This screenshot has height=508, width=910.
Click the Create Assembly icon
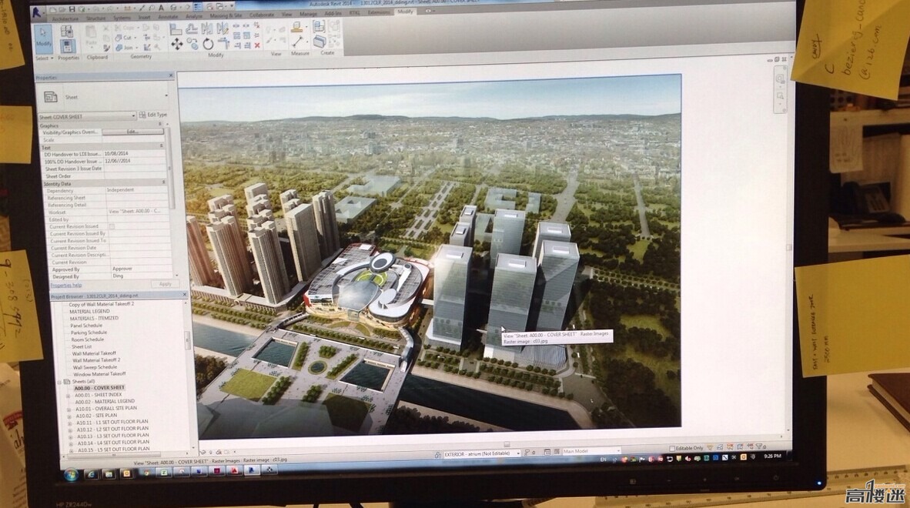pyautogui.click(x=320, y=25)
